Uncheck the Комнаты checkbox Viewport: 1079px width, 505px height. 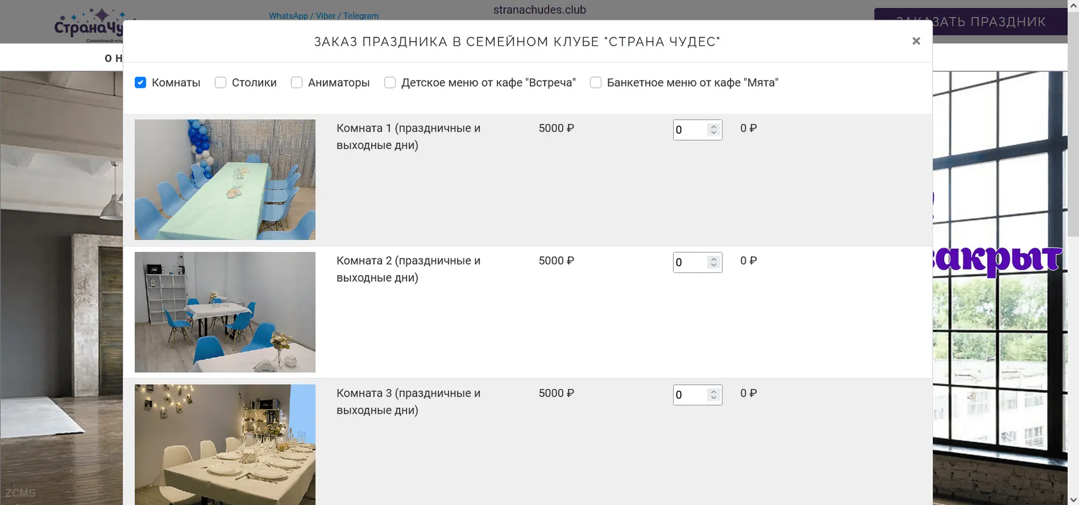(140, 83)
